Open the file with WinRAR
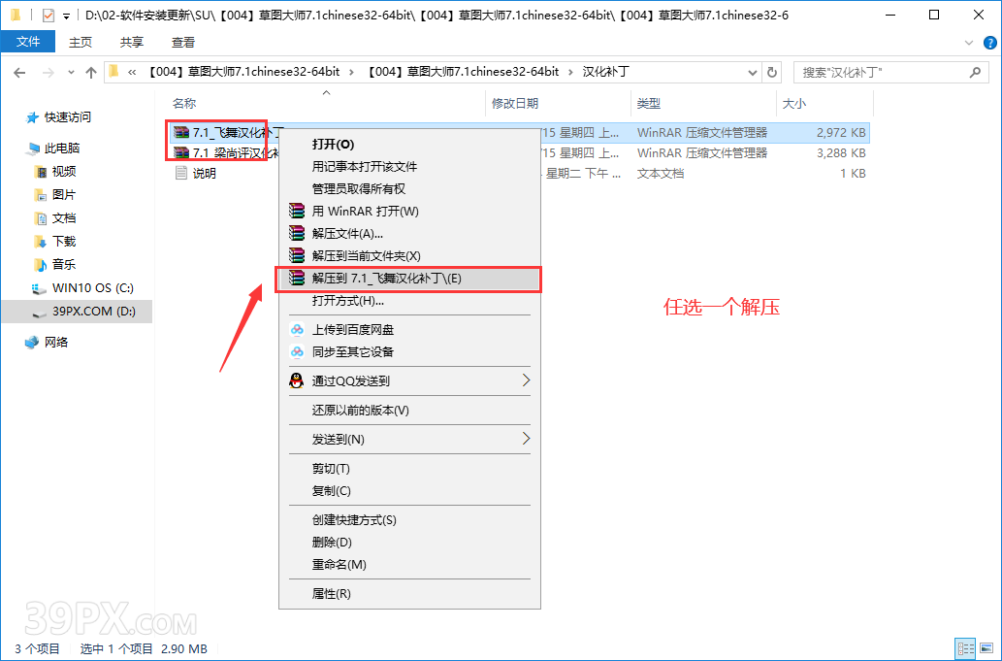1002x661 pixels. tap(349, 211)
